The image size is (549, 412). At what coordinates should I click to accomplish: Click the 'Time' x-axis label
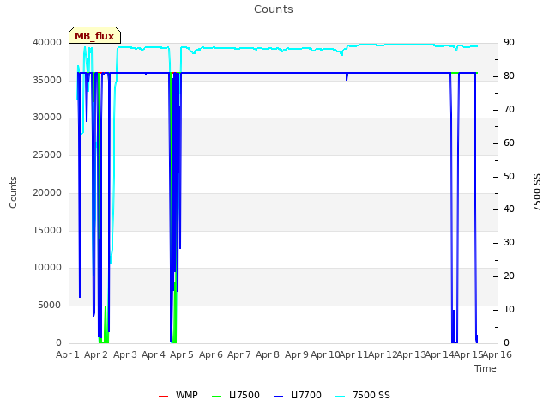[486, 368]
